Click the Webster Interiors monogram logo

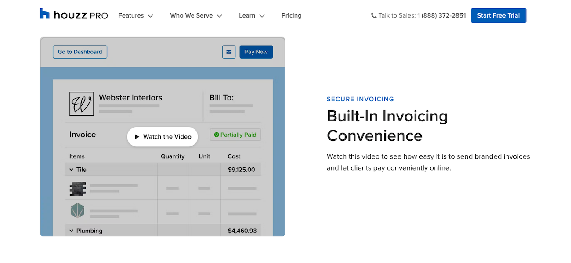coord(82,104)
